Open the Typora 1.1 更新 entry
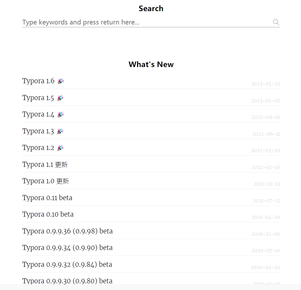The height and width of the screenshot is (290, 301). pyautogui.click(x=45, y=165)
